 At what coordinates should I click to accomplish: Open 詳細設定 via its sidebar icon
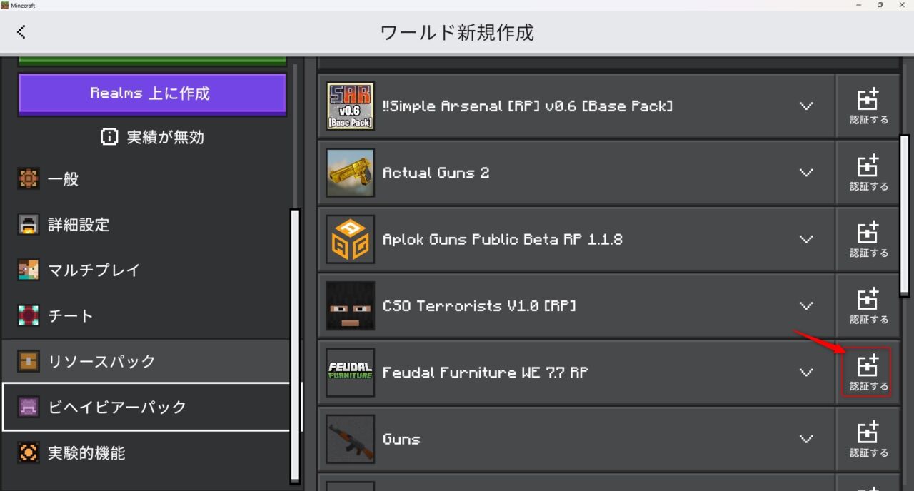click(28, 225)
